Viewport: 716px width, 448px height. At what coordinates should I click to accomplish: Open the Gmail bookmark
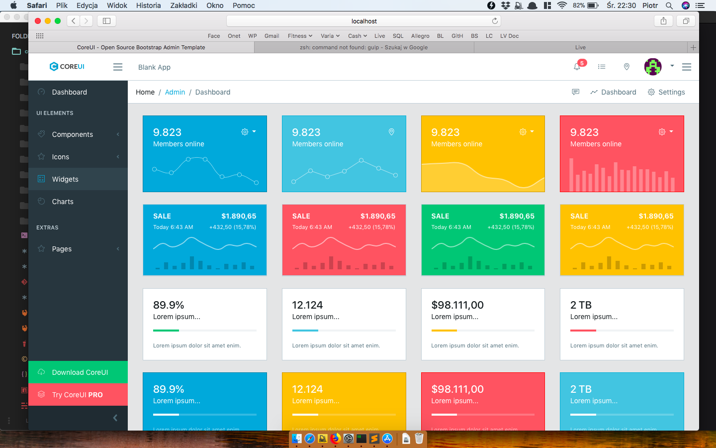(271, 36)
